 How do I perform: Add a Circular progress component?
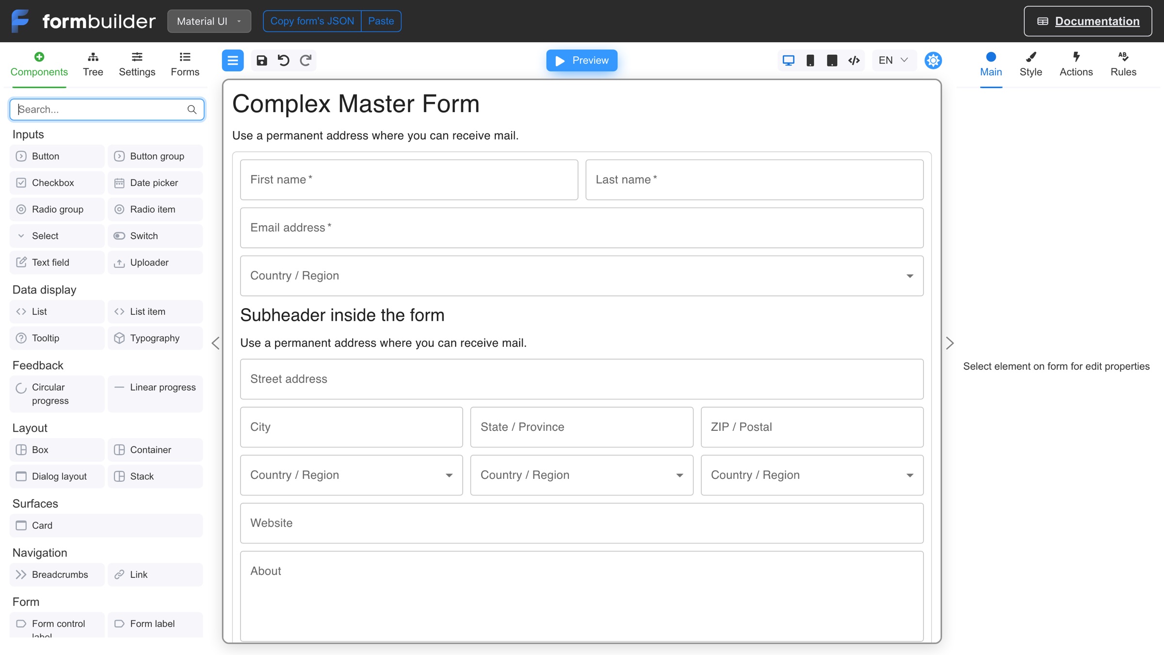(57, 394)
